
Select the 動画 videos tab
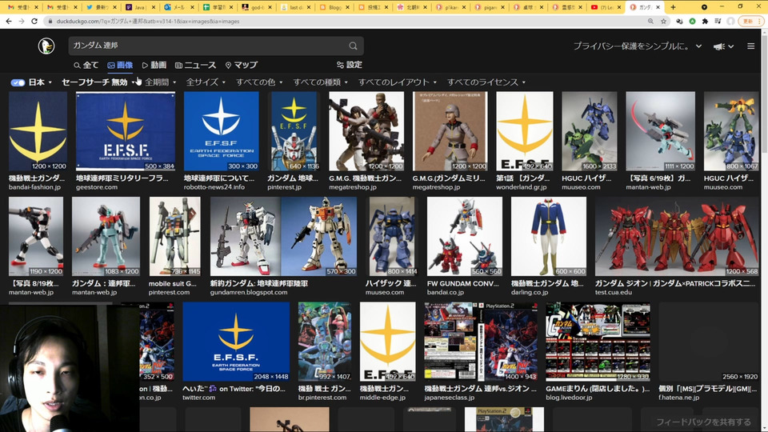[x=154, y=65]
